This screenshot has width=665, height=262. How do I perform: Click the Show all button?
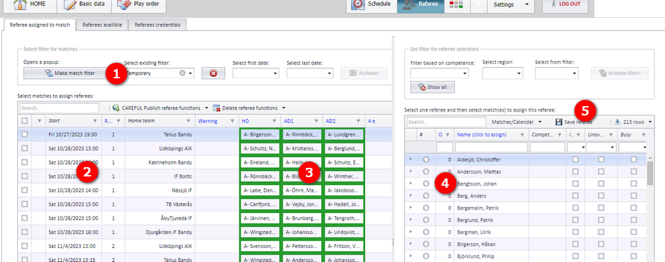(x=432, y=87)
